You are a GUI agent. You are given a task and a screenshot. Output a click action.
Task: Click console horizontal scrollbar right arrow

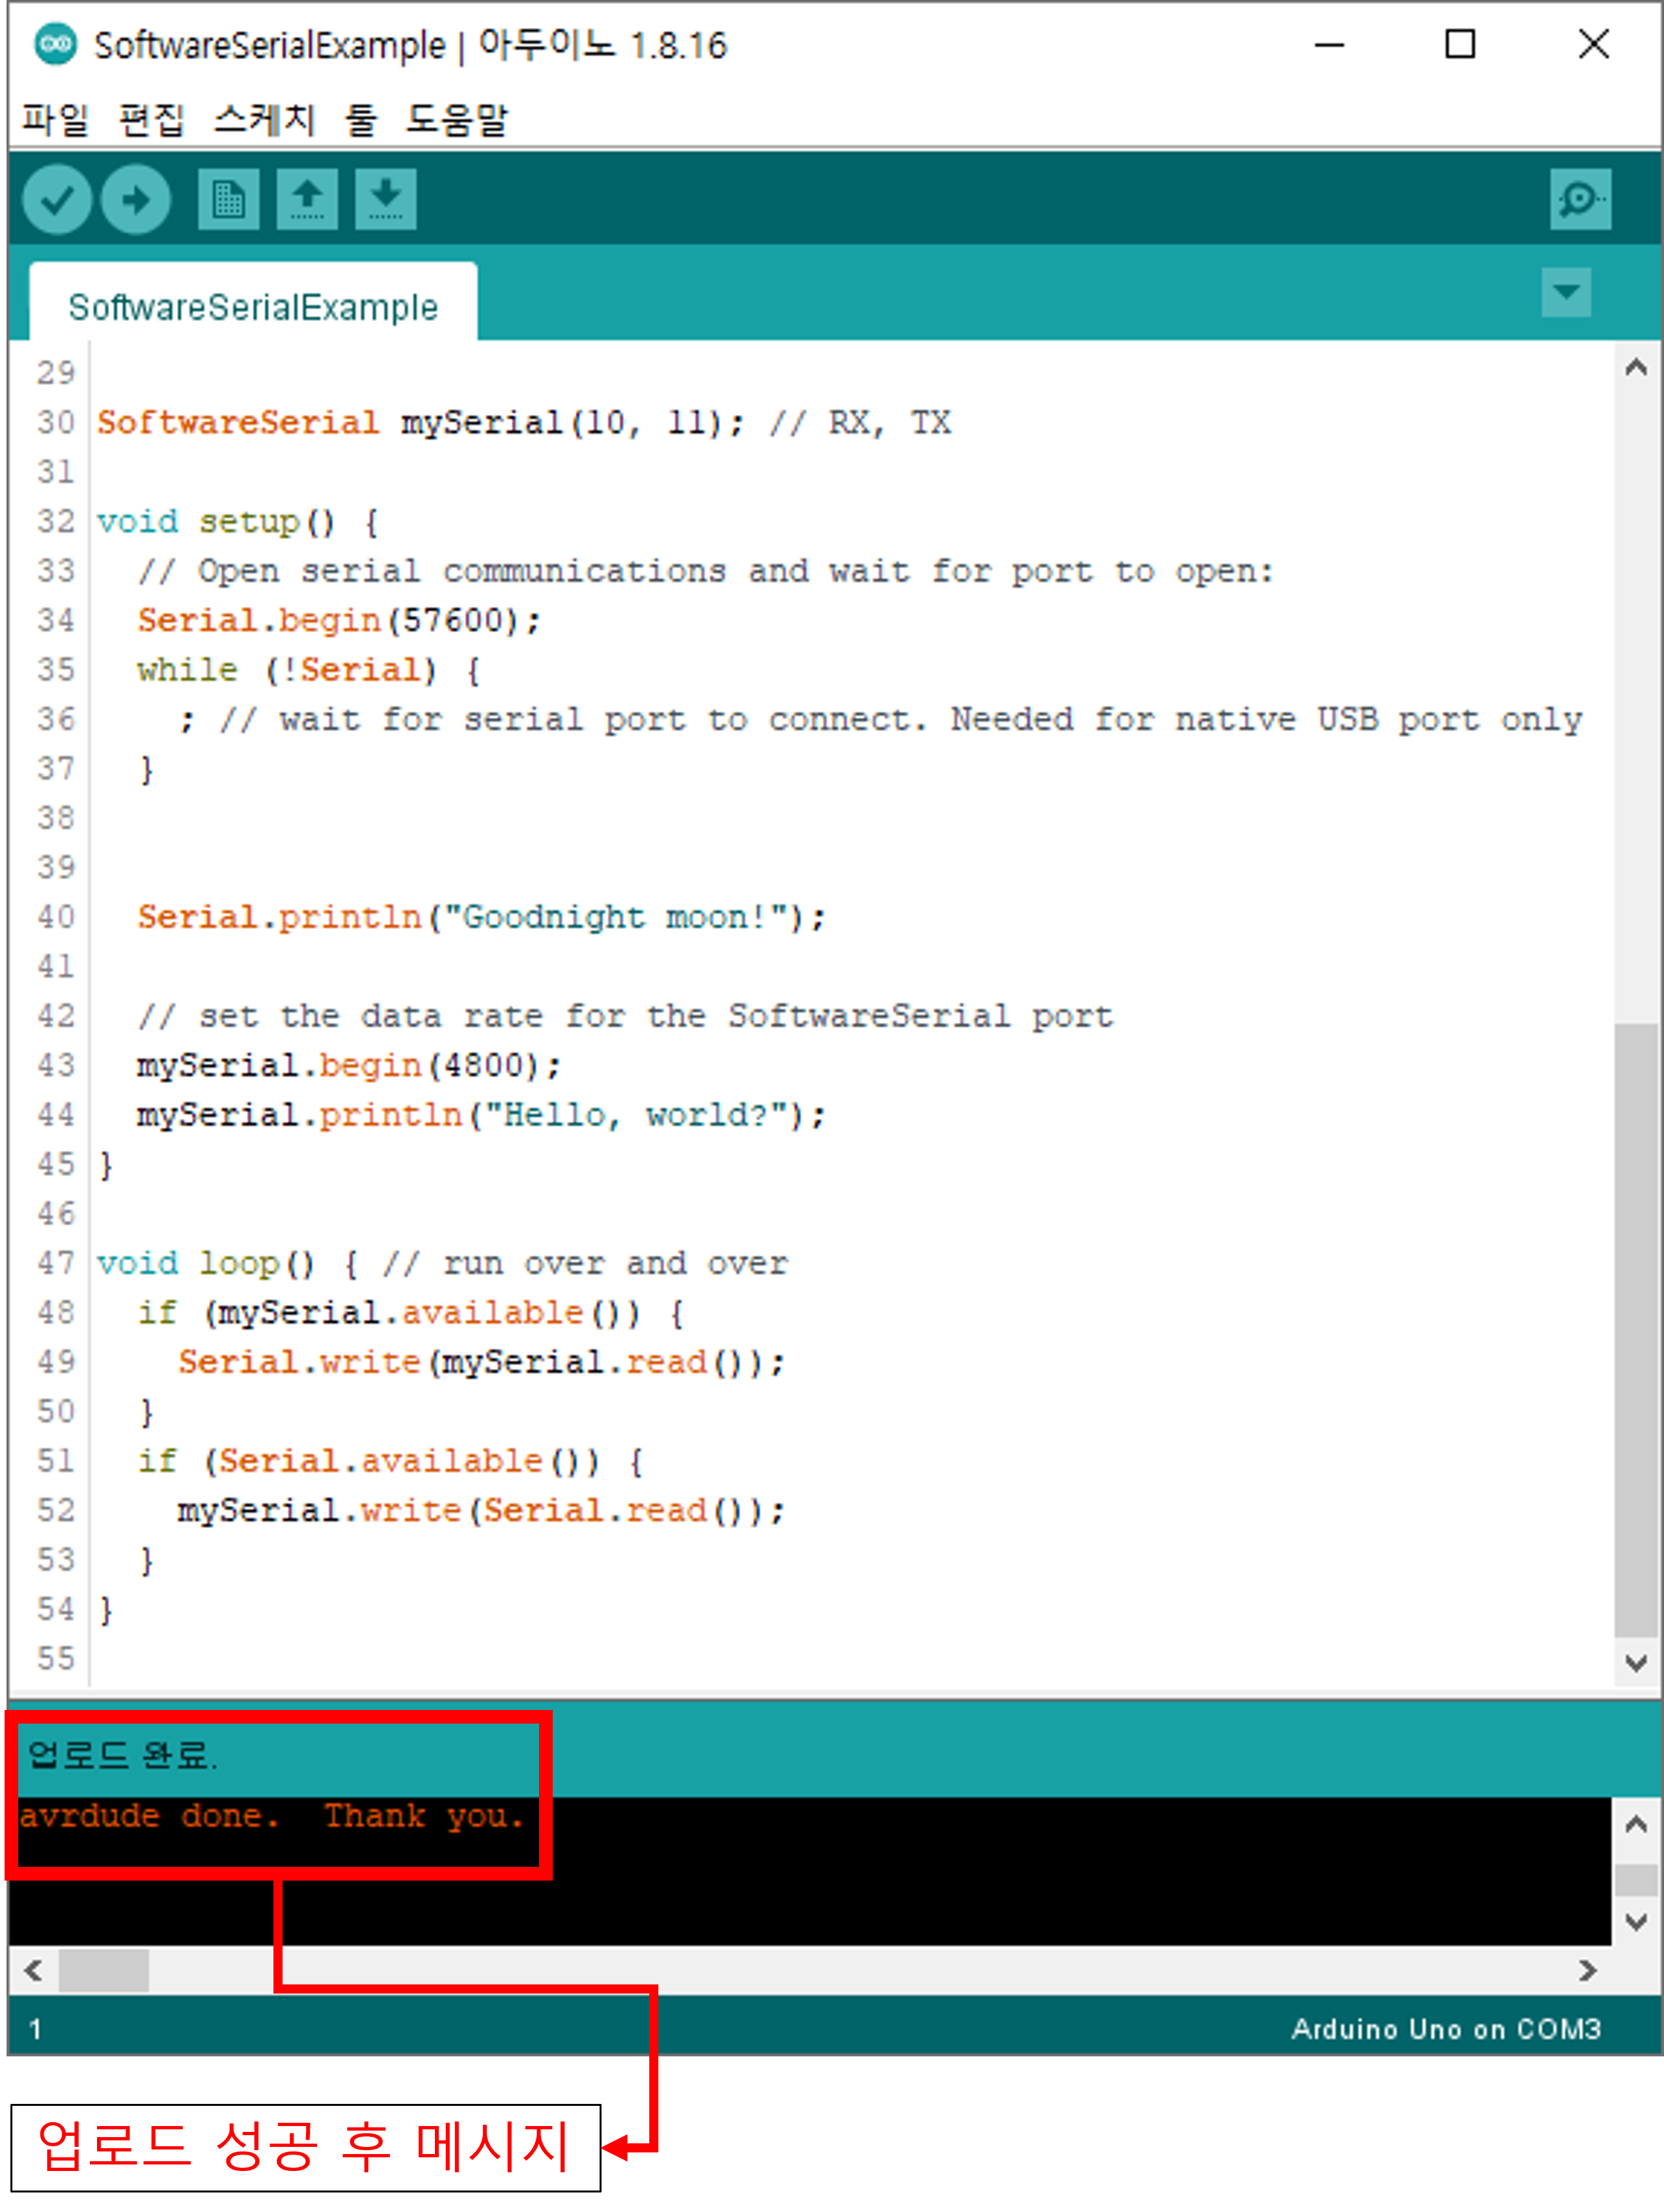[x=1587, y=1970]
